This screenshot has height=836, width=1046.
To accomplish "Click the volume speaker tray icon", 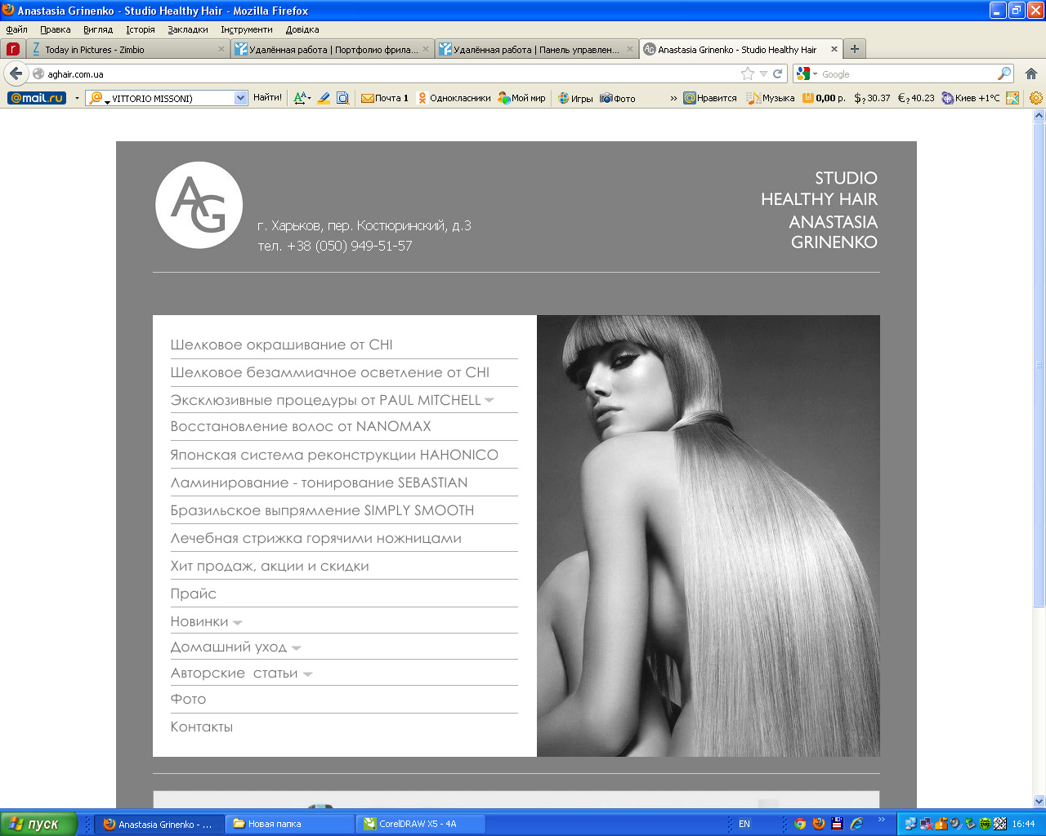I will click(x=955, y=824).
